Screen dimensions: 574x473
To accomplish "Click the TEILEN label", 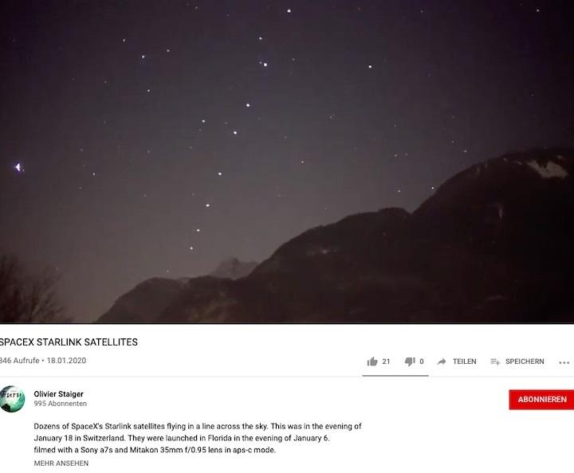I will point(465,362).
